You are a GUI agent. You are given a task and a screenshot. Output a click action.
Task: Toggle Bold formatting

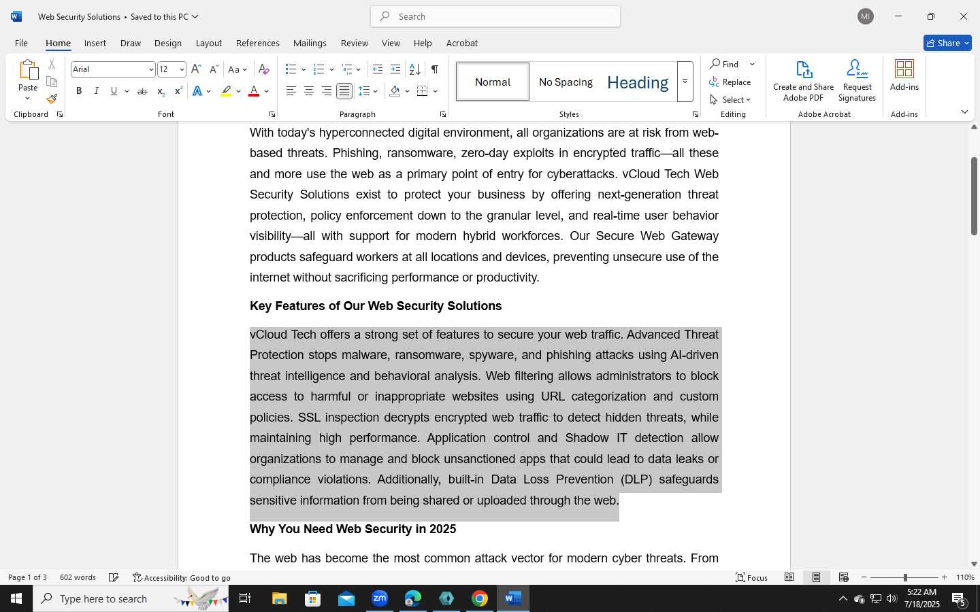click(79, 91)
